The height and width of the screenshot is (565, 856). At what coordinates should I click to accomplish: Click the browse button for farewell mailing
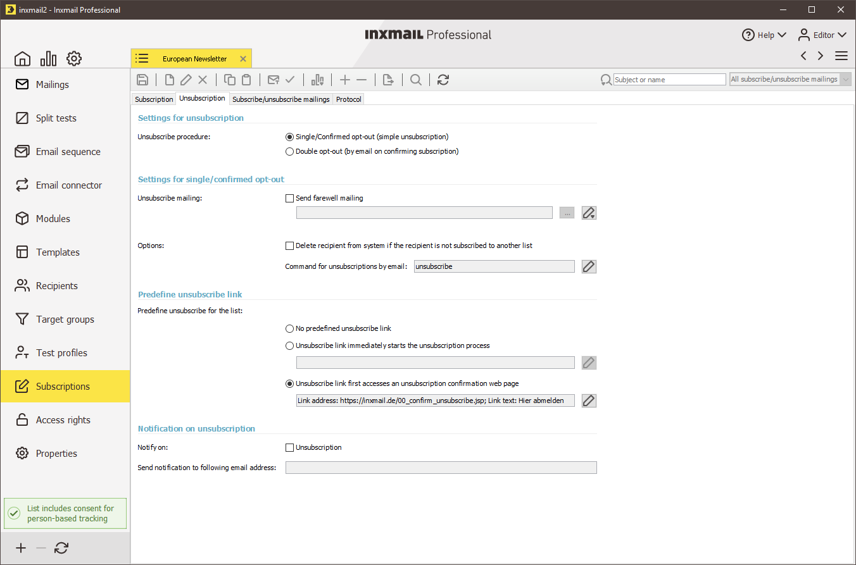pos(567,213)
